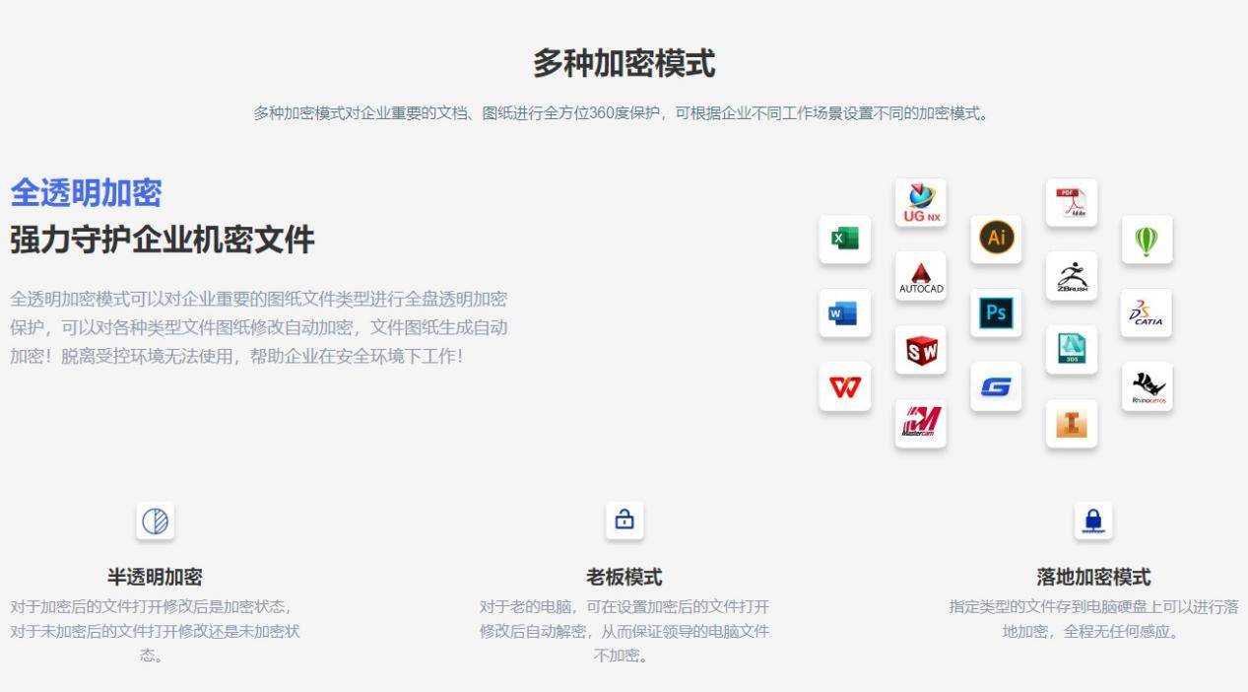Select the Rhinoceros icon
Viewport: 1248px width, 692px height.
coord(1147,387)
